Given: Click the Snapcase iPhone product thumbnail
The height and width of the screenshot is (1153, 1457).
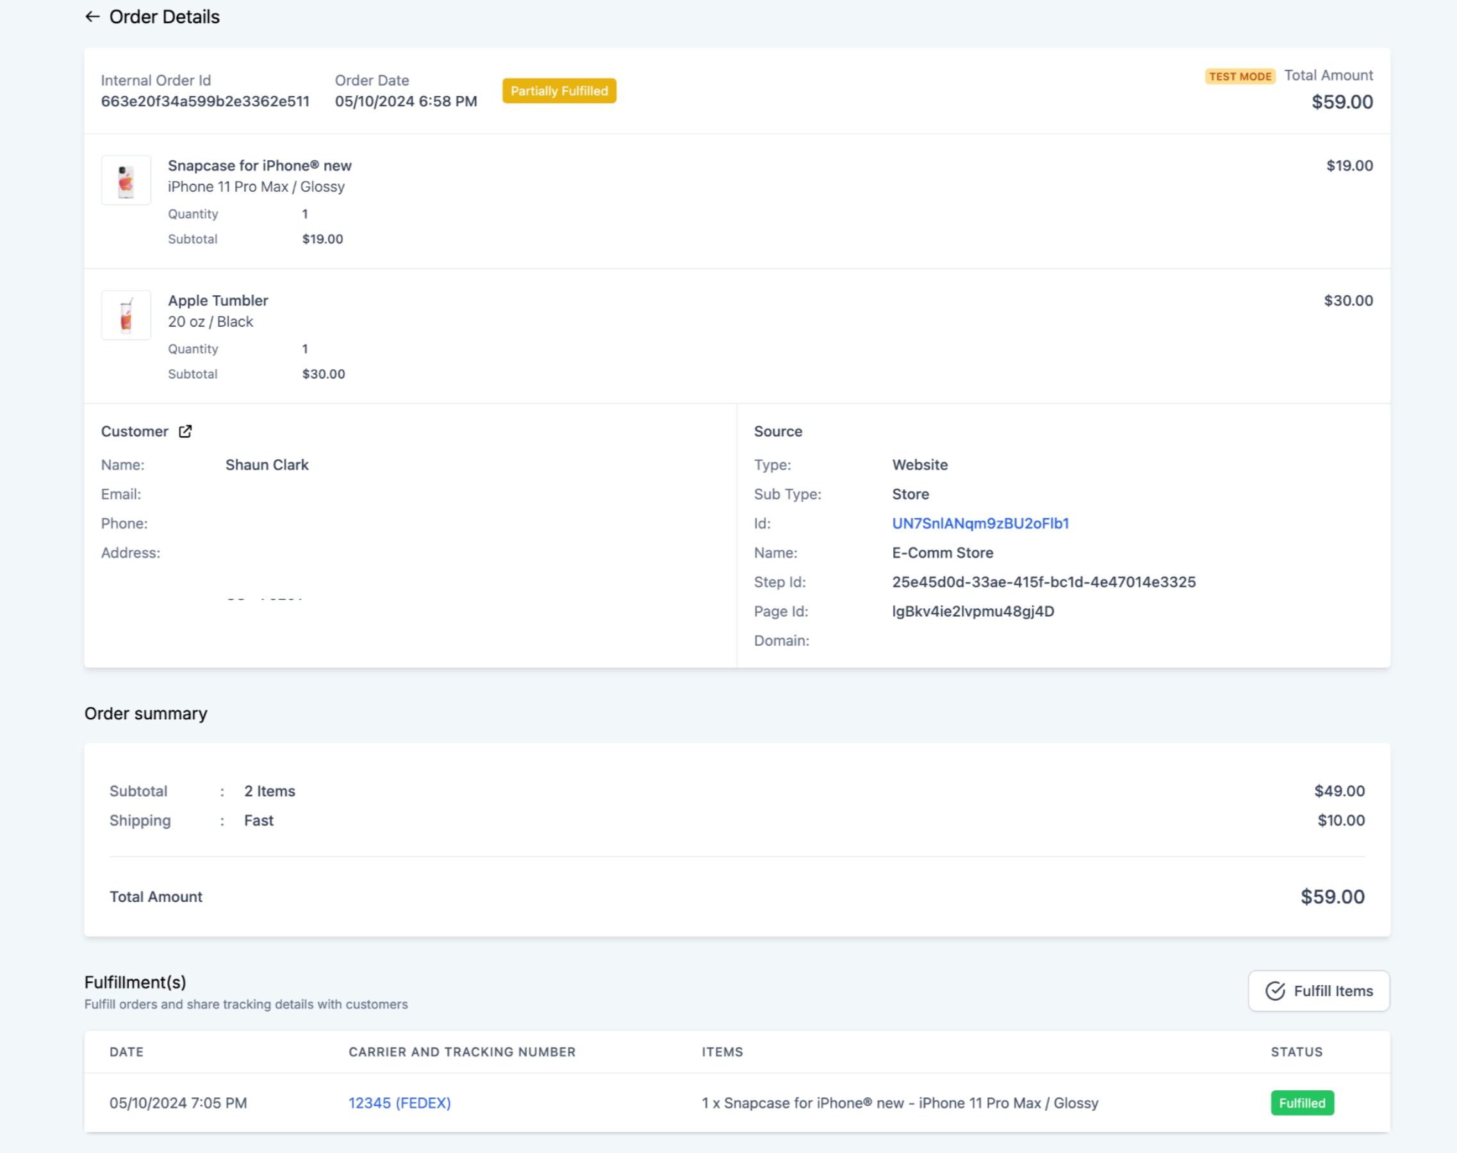Looking at the screenshot, I should (126, 180).
